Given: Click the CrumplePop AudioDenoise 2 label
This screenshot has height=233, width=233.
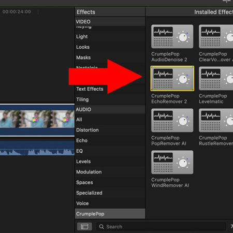Looking at the screenshot, I should coord(169,57).
